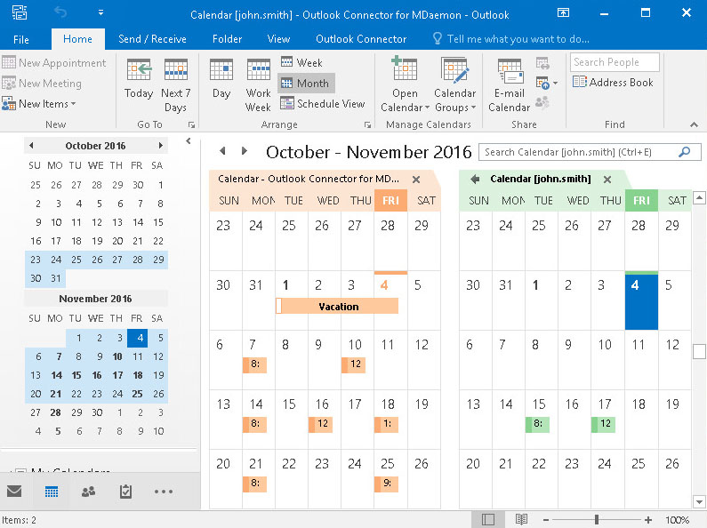The image size is (707, 528).
Task: Switch to Calendar navigation icon
Action: pyautogui.click(x=52, y=491)
